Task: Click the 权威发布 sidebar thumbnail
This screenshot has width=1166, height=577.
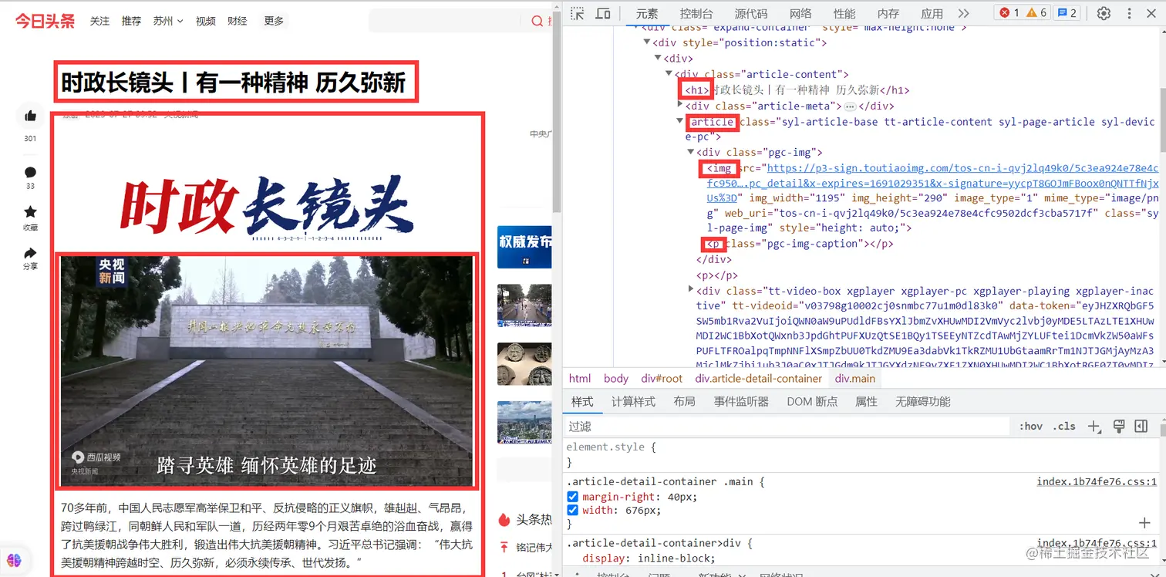Action: point(524,247)
